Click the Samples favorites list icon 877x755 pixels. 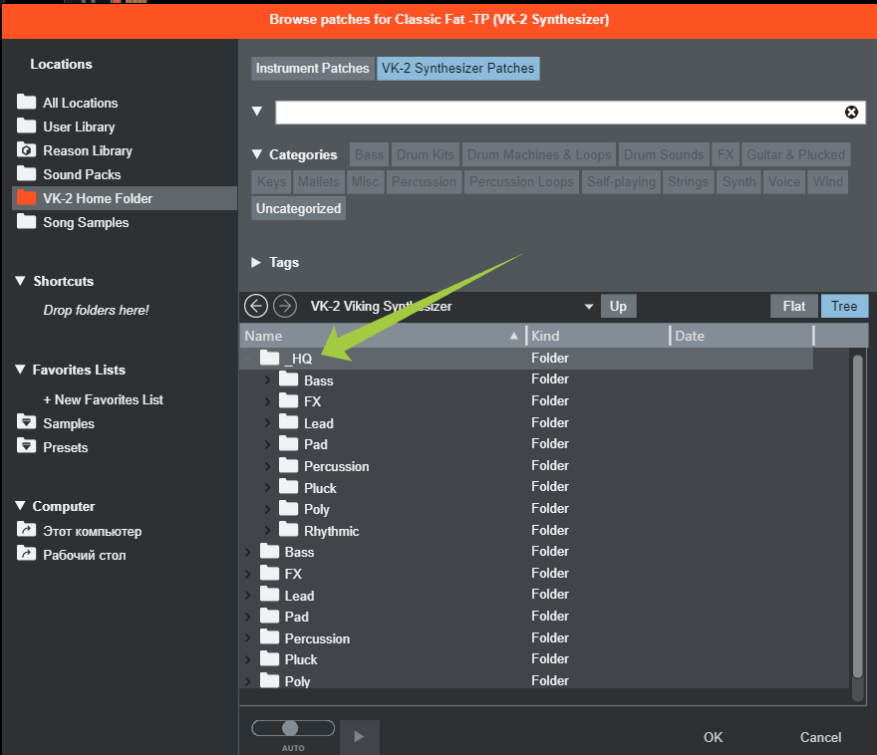click(26, 422)
